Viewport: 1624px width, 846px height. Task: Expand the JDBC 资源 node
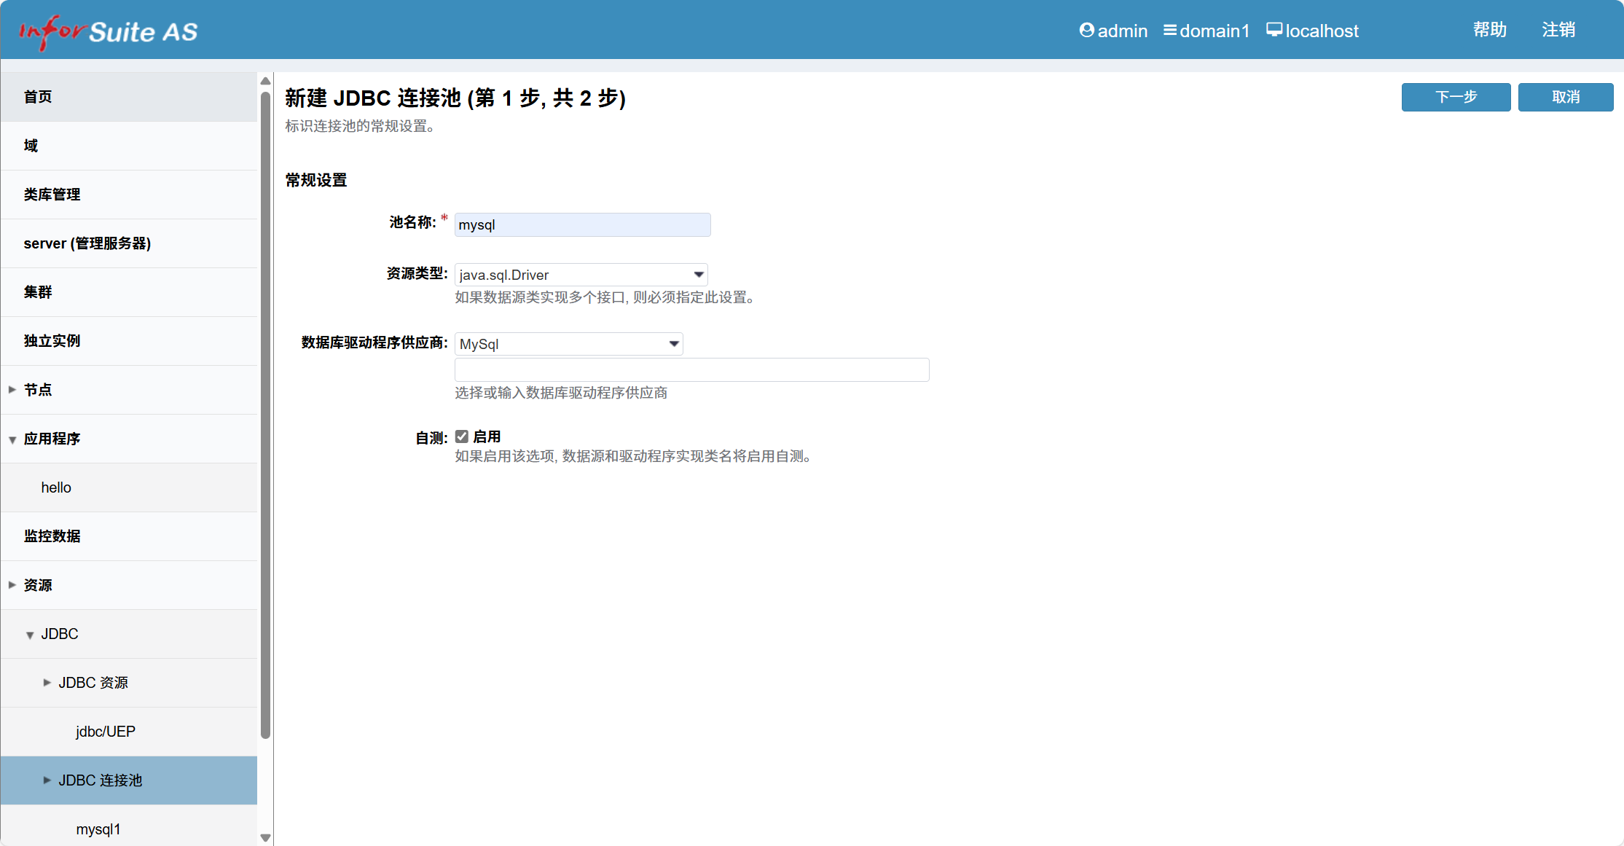[47, 682]
